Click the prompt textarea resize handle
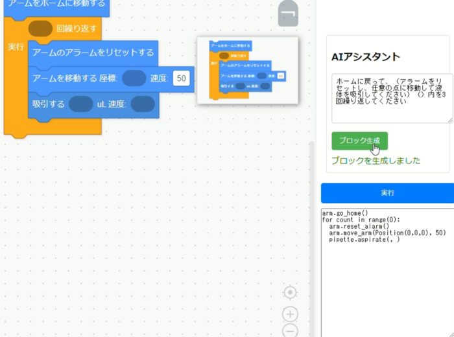454x337 pixels. [449, 119]
